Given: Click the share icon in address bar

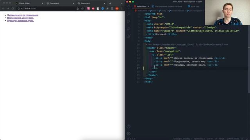Looking at the screenshot, I should point(78,9).
